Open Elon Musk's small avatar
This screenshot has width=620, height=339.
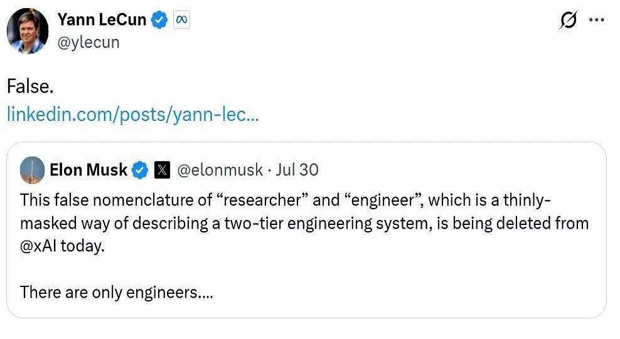(32, 170)
